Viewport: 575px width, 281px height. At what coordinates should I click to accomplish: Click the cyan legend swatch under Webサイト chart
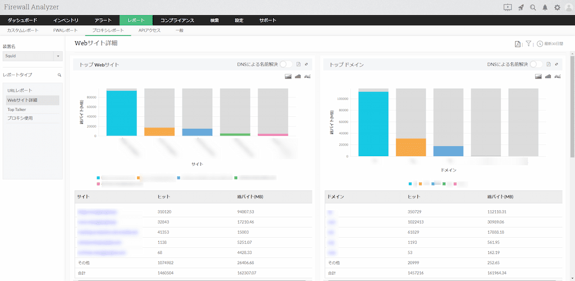click(x=98, y=178)
